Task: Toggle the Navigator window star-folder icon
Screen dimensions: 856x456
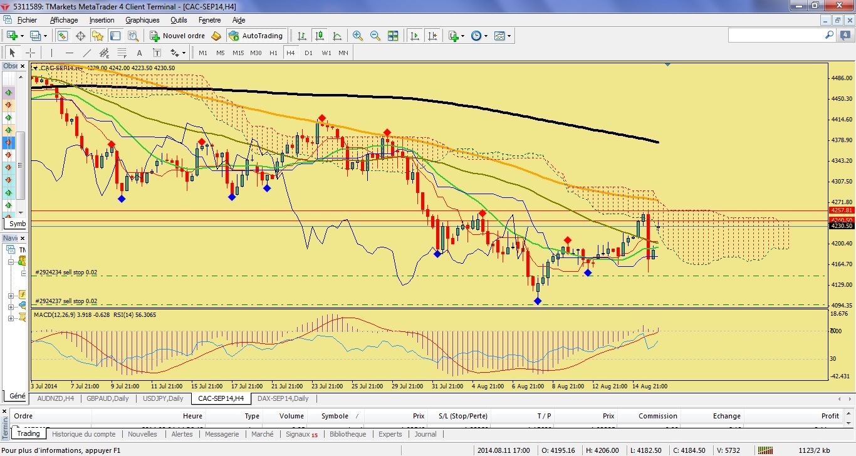Action: [x=98, y=36]
